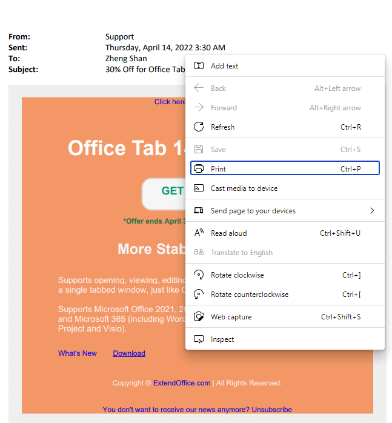Choose Cast media to device
392x423 pixels.
tap(285, 188)
